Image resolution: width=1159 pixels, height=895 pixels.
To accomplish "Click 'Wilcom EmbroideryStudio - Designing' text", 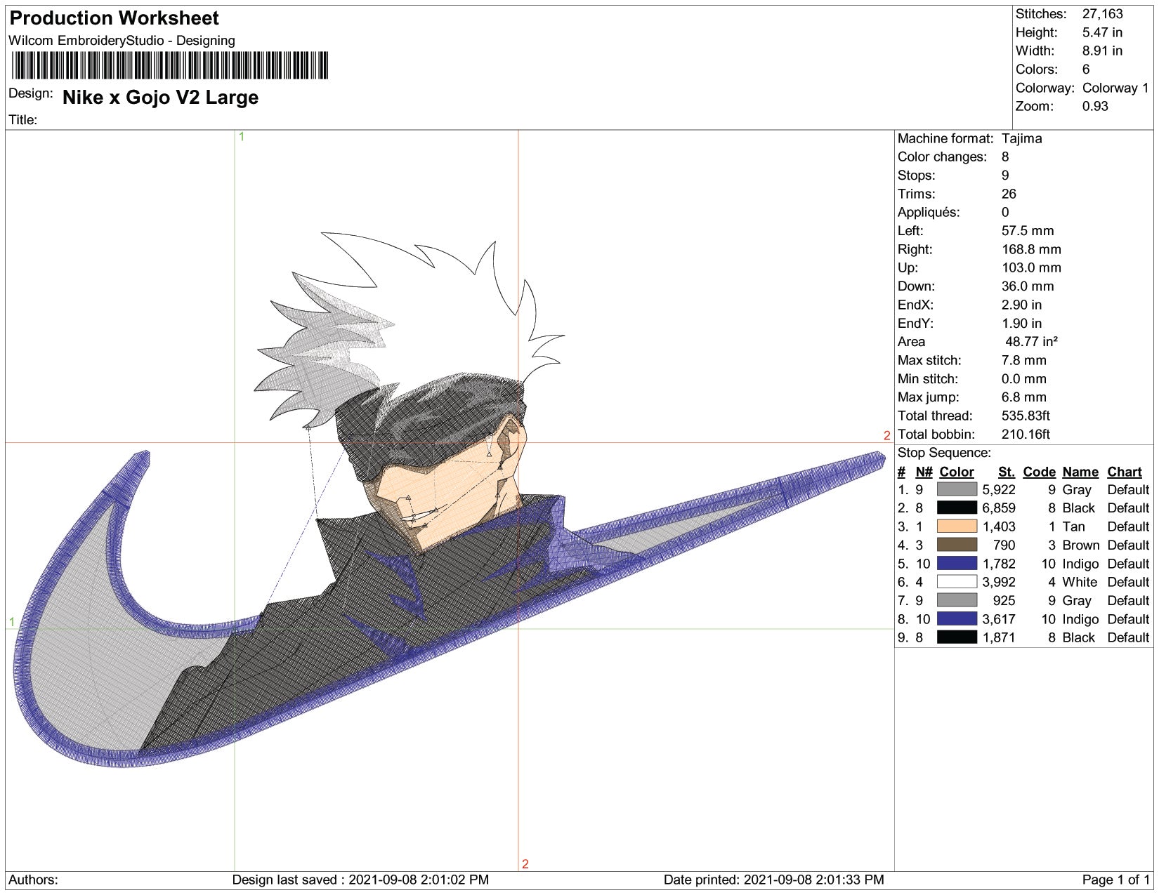I will coord(122,41).
